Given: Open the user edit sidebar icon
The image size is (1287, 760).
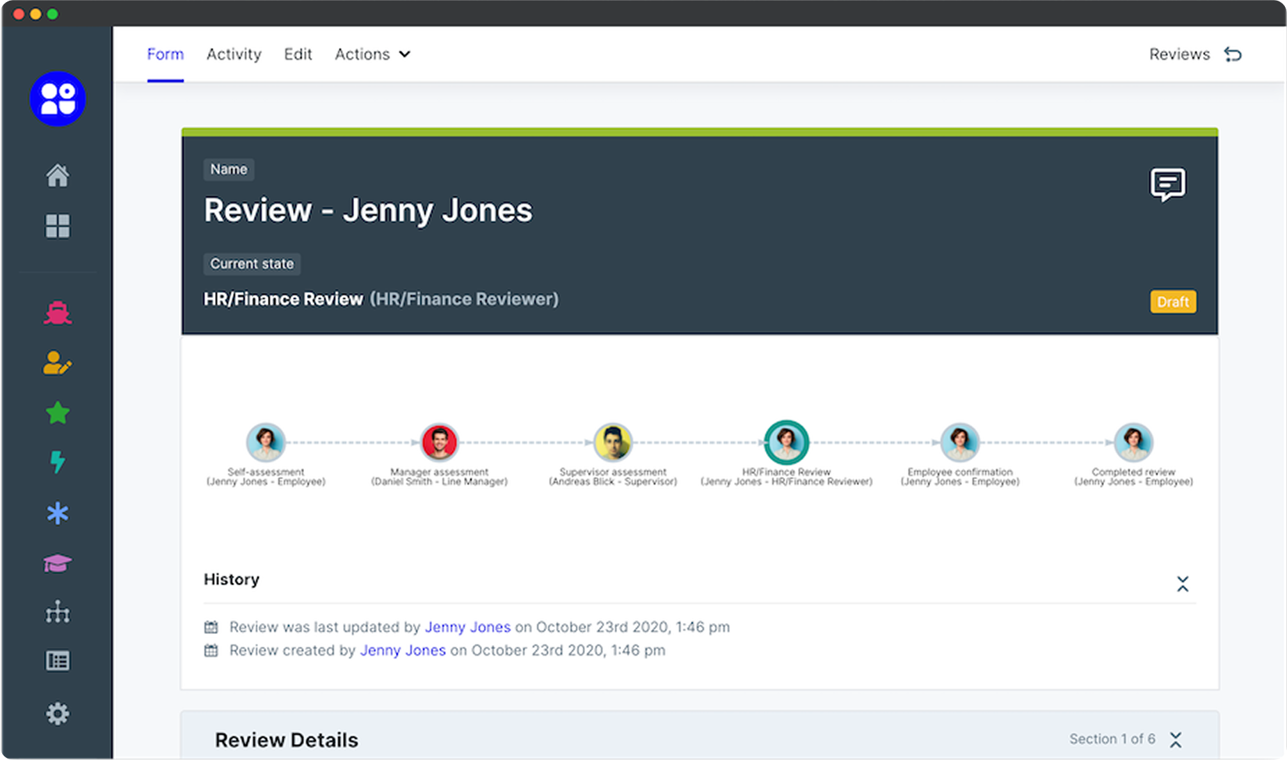Looking at the screenshot, I should (58, 363).
